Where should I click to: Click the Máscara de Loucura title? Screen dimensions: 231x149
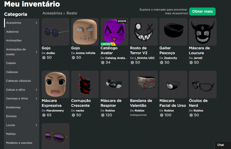click(x=199, y=50)
